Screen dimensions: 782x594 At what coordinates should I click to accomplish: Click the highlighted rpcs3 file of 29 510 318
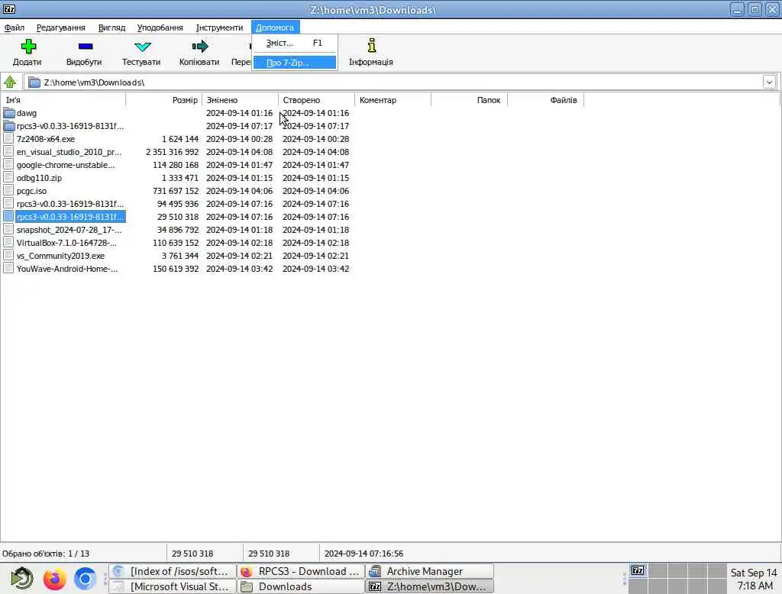tap(69, 217)
